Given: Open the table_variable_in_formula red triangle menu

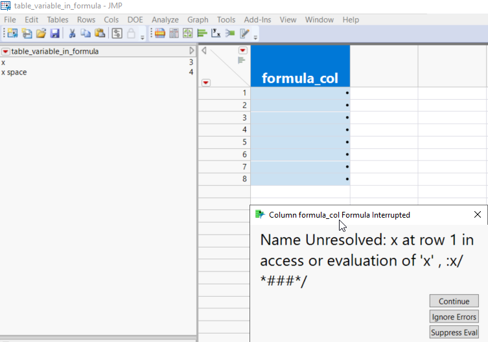Looking at the screenshot, I should [x=5, y=51].
